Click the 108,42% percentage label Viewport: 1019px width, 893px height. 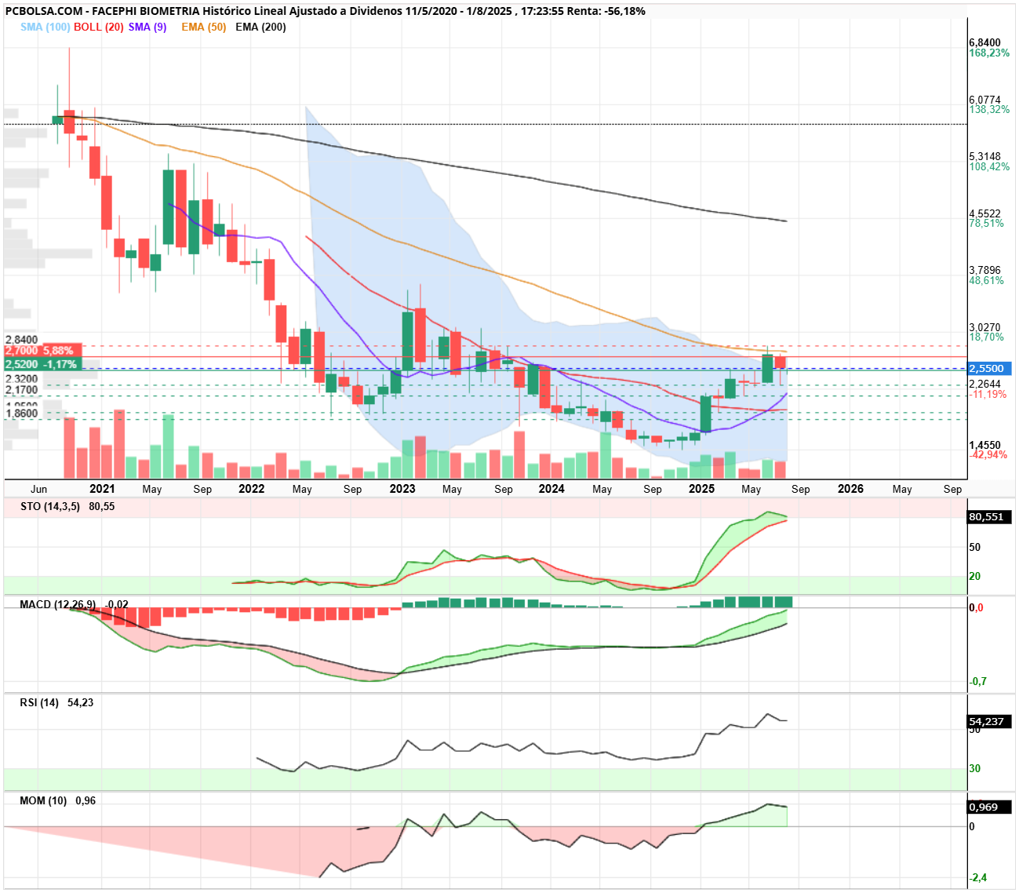(x=989, y=167)
